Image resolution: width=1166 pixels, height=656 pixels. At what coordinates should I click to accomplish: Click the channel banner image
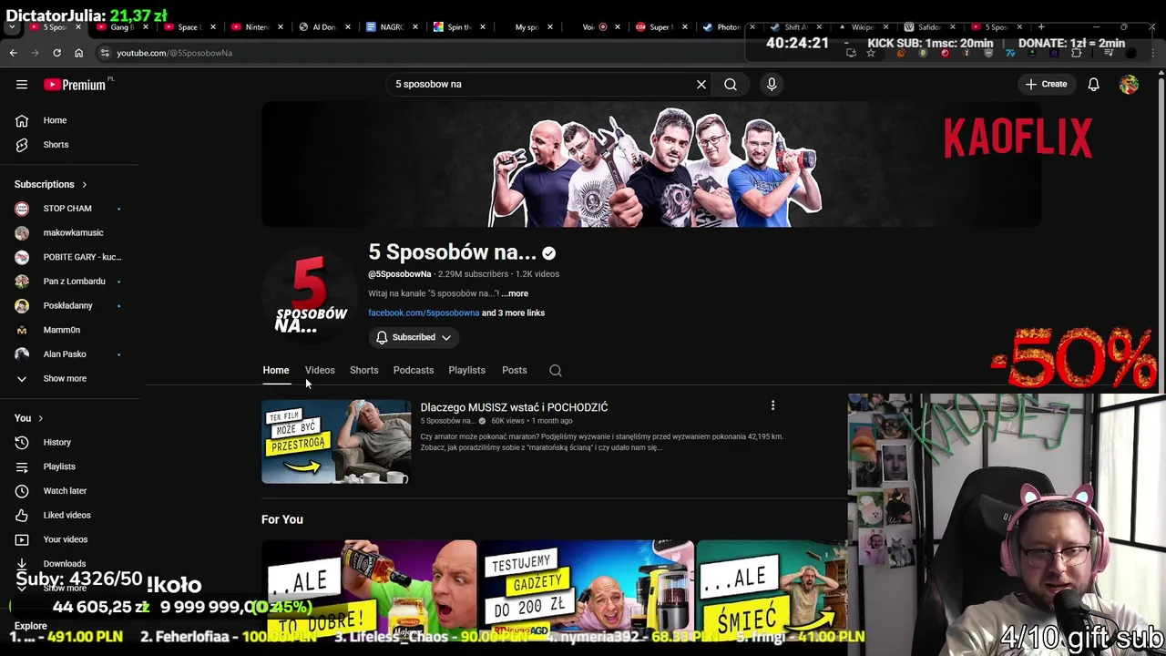(651, 164)
